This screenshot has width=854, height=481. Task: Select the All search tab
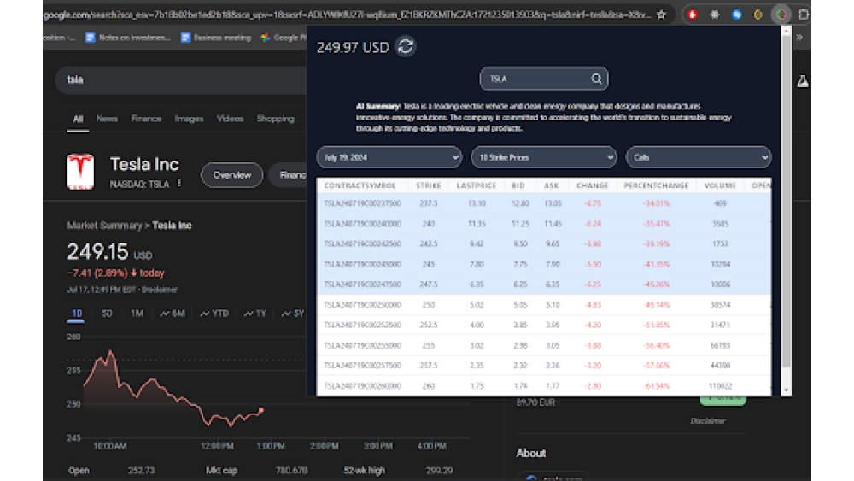click(78, 119)
